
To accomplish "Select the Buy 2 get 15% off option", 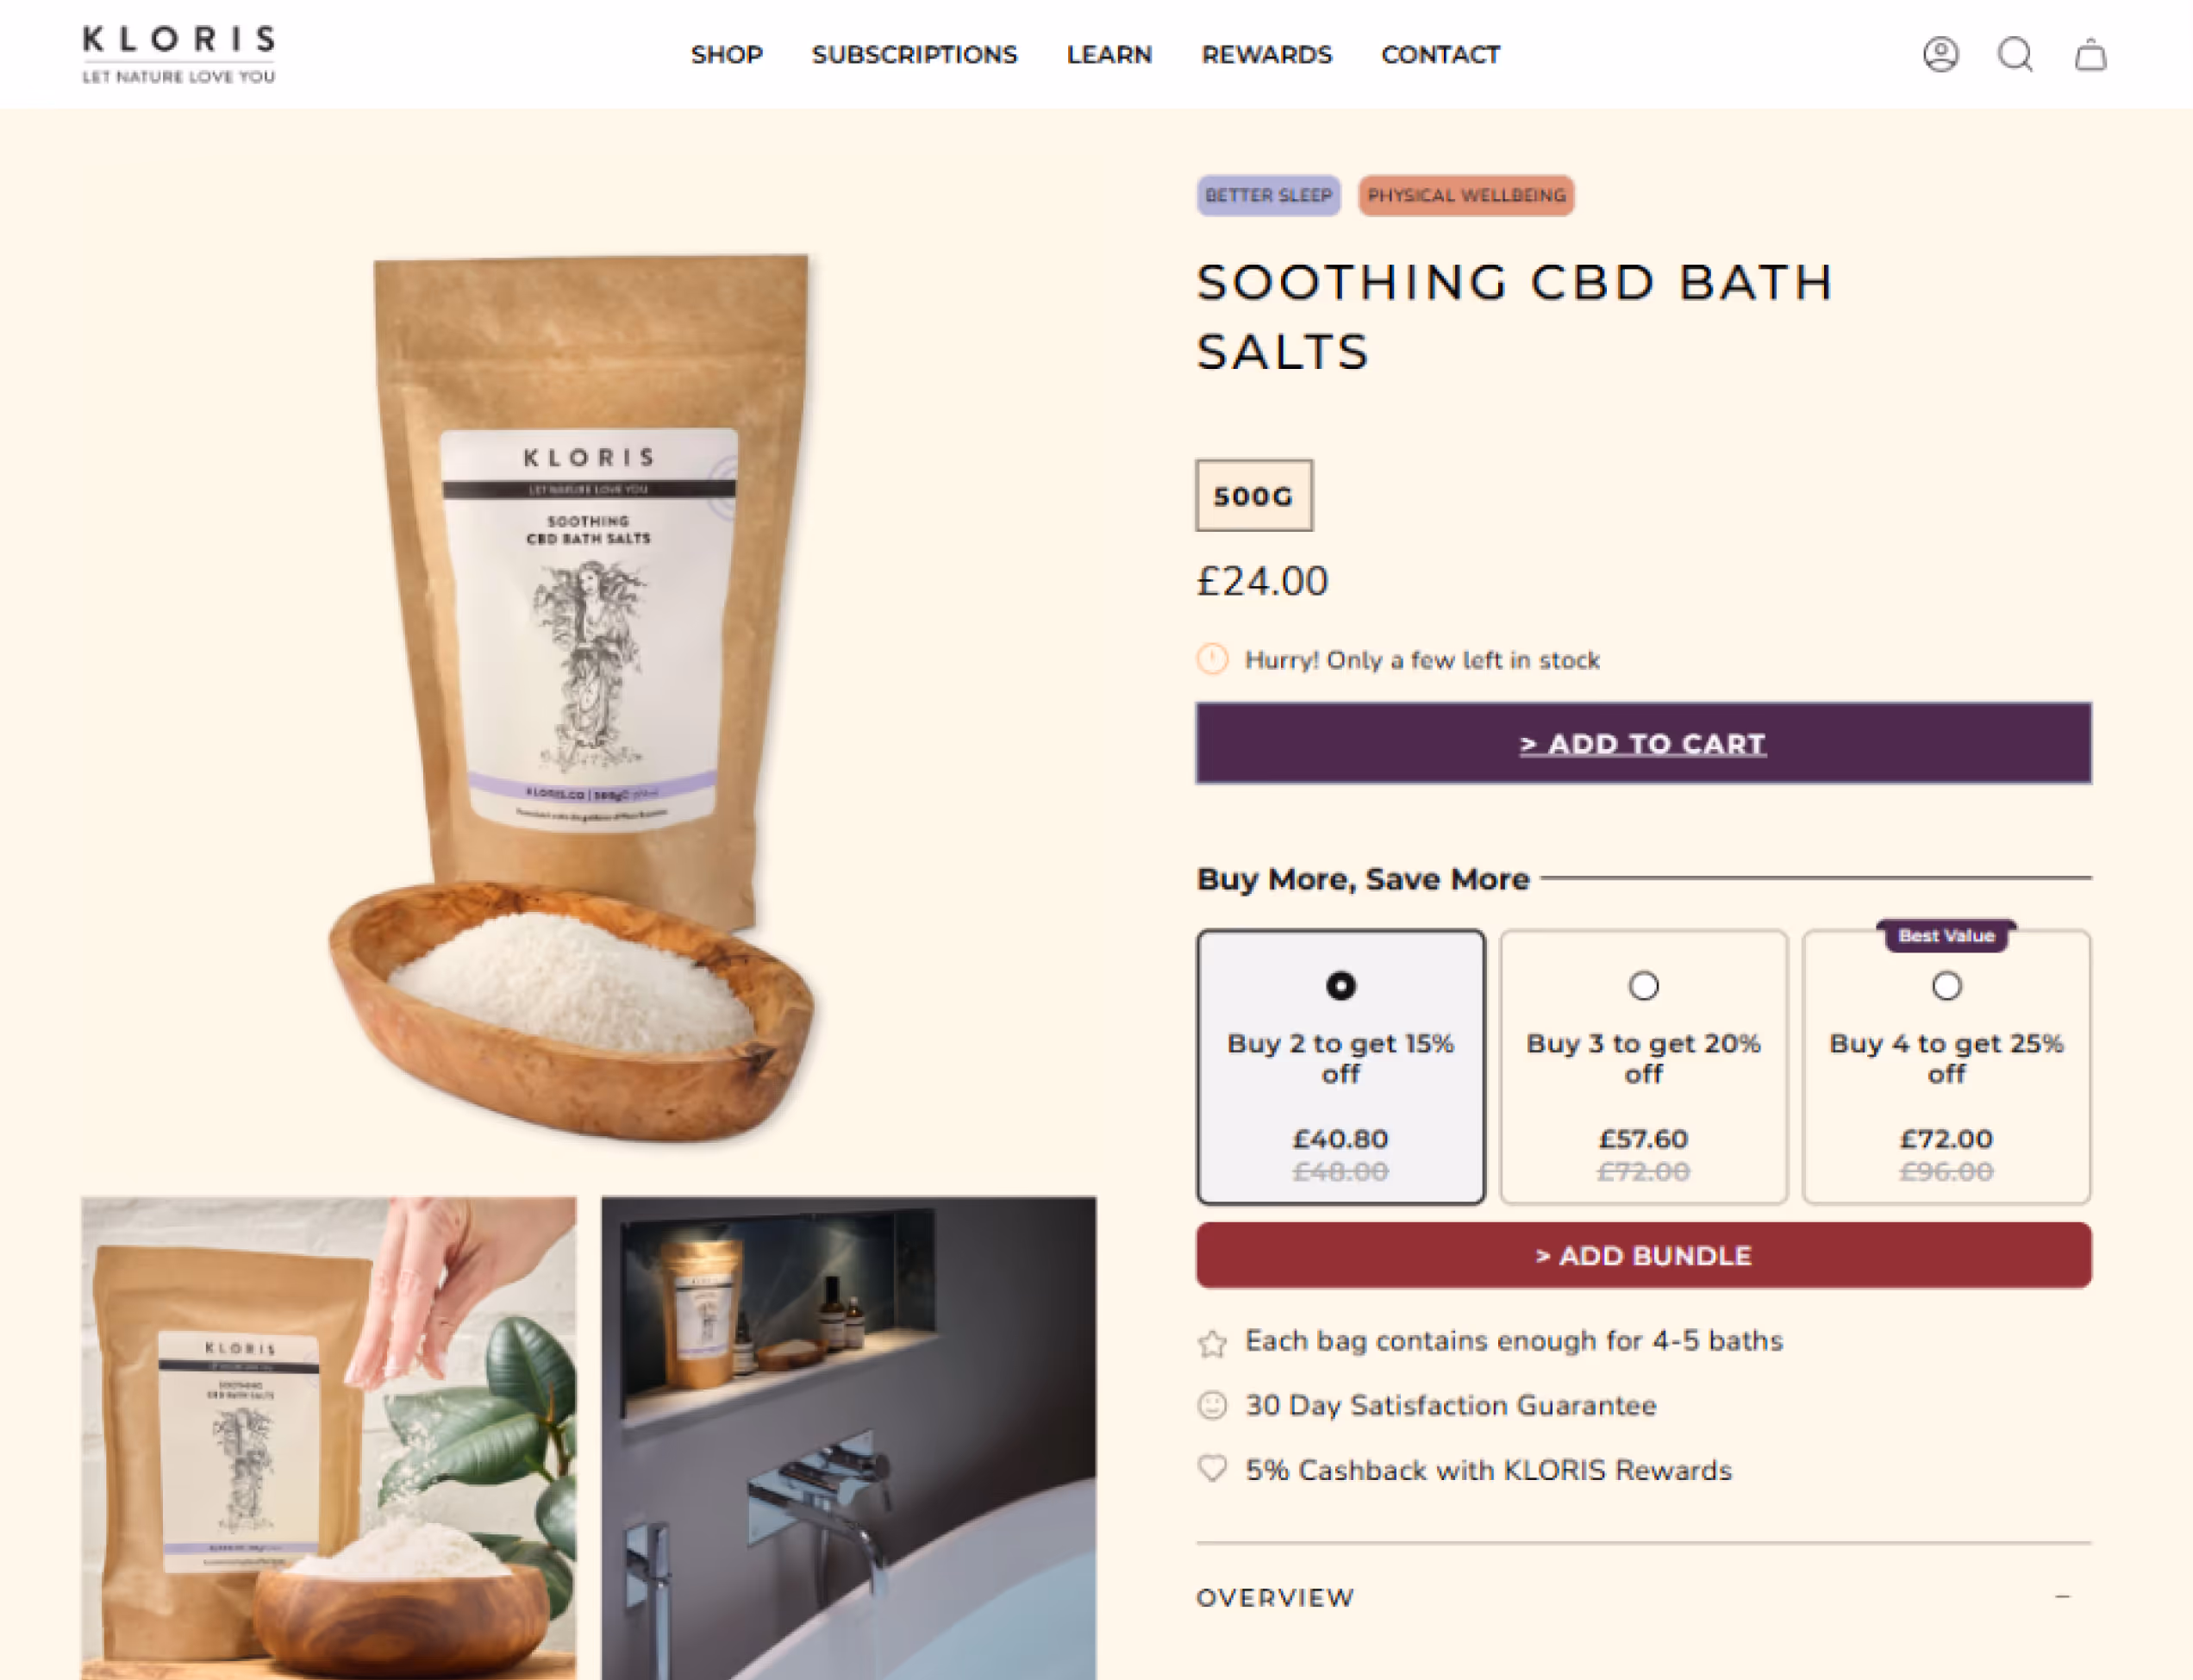I will coord(1340,1067).
